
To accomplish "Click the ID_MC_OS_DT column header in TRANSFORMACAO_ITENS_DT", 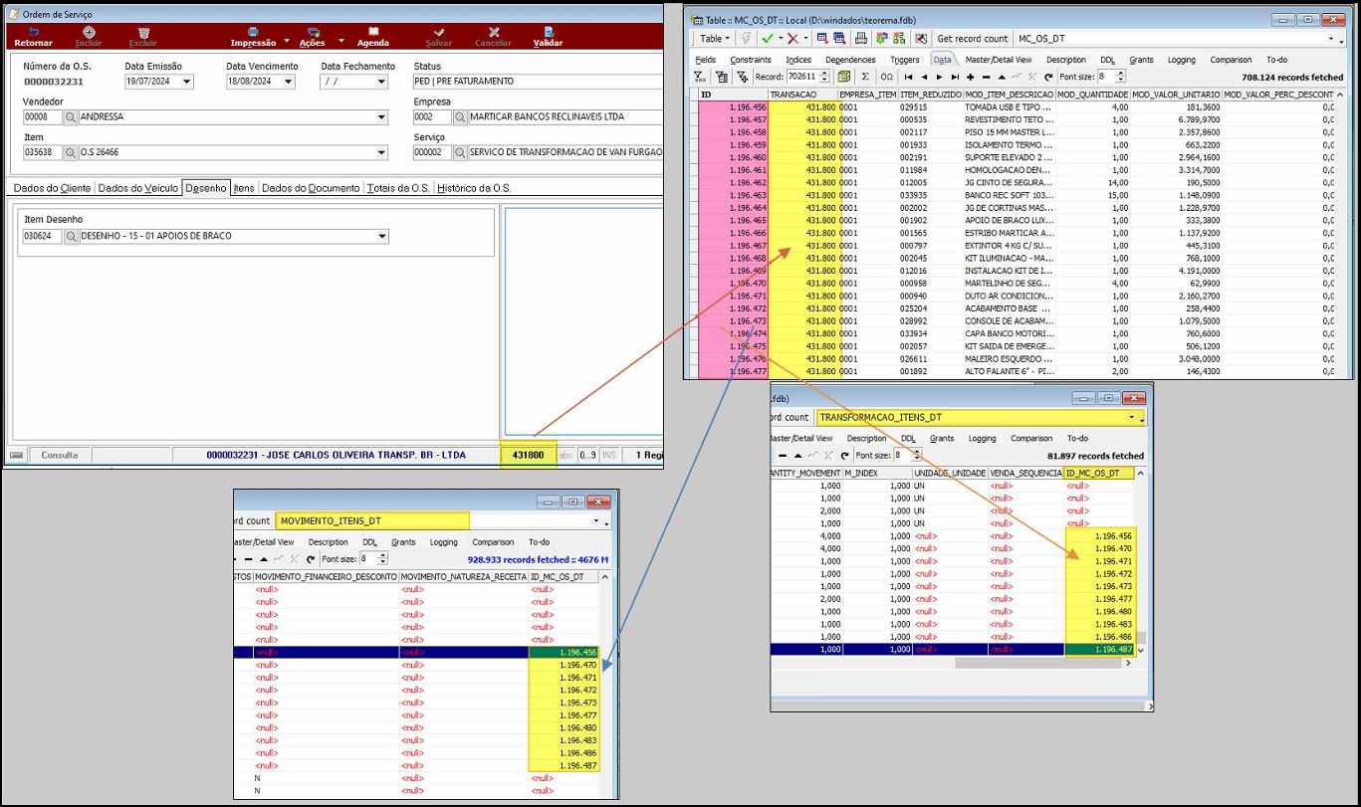I will pos(1098,474).
